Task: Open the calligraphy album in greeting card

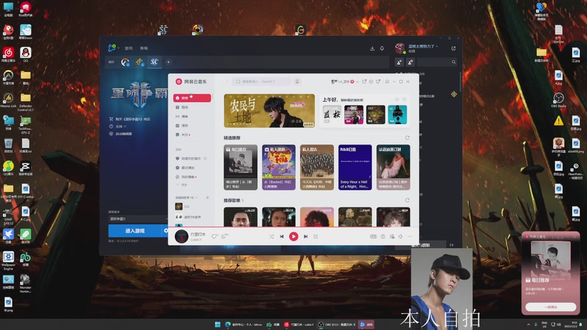Action: pyautogui.click(x=332, y=114)
